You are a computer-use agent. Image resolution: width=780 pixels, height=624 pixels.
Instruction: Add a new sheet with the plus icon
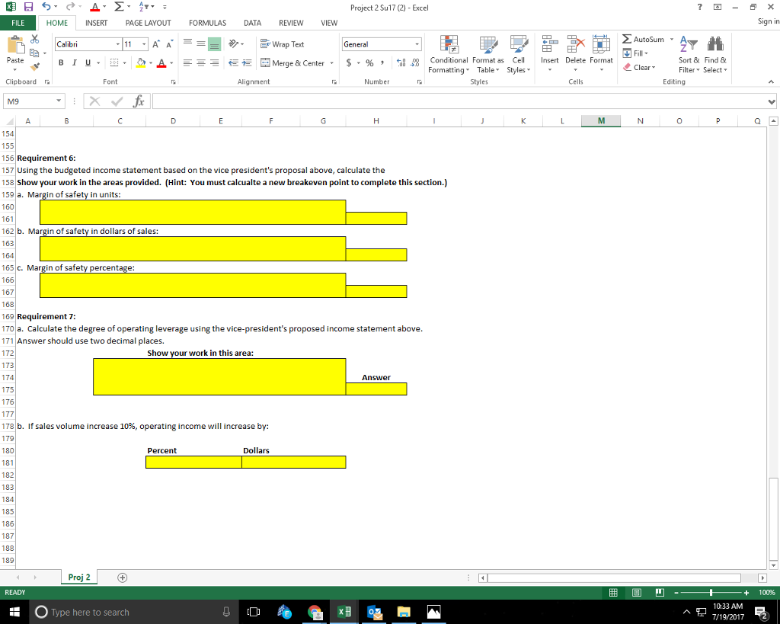[123, 578]
